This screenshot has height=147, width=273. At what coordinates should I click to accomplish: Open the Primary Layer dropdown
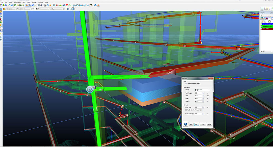(x=24, y=9)
